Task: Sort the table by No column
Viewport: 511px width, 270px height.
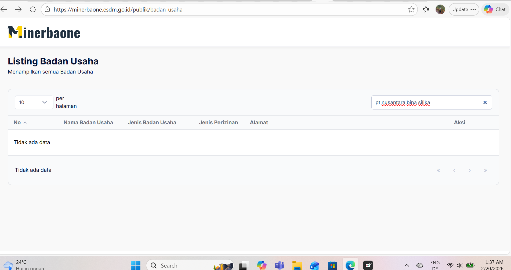Action: pos(20,122)
